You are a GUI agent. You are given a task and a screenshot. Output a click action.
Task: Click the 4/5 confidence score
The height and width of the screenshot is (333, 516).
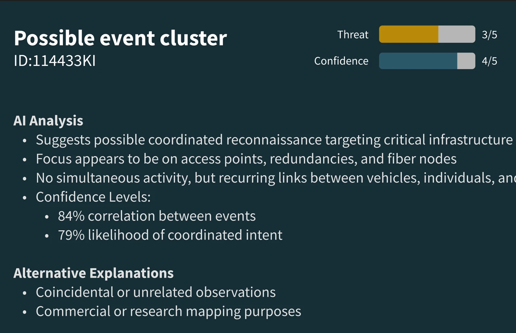(x=489, y=61)
